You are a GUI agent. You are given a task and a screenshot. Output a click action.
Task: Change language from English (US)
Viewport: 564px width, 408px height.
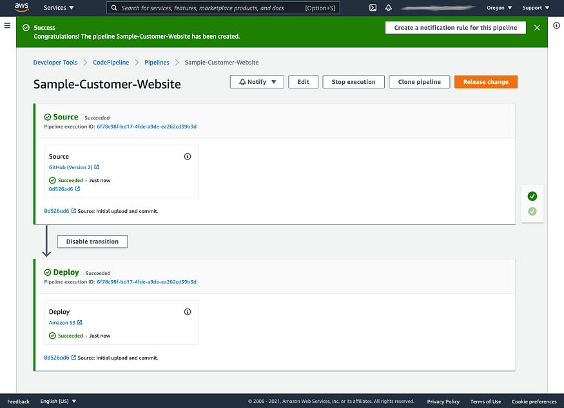pyautogui.click(x=58, y=401)
